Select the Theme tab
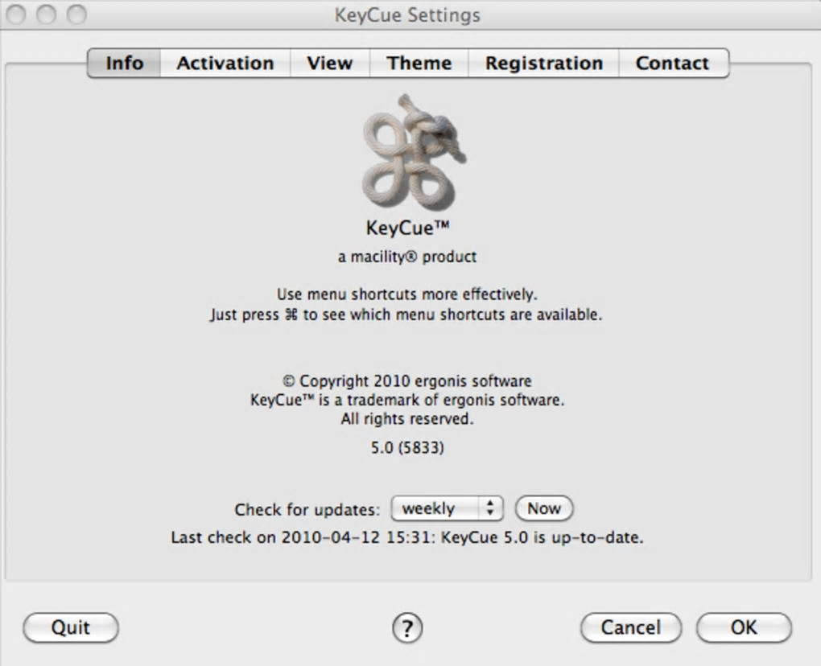Image resolution: width=821 pixels, height=666 pixels. [x=419, y=64]
